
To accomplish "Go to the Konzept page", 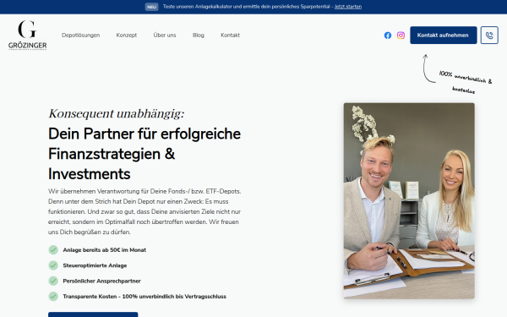I will point(127,35).
